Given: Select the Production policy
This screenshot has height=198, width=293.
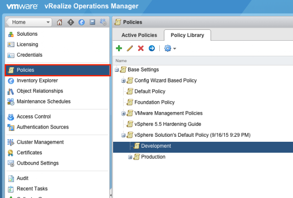Looking at the screenshot, I should 153,157.
